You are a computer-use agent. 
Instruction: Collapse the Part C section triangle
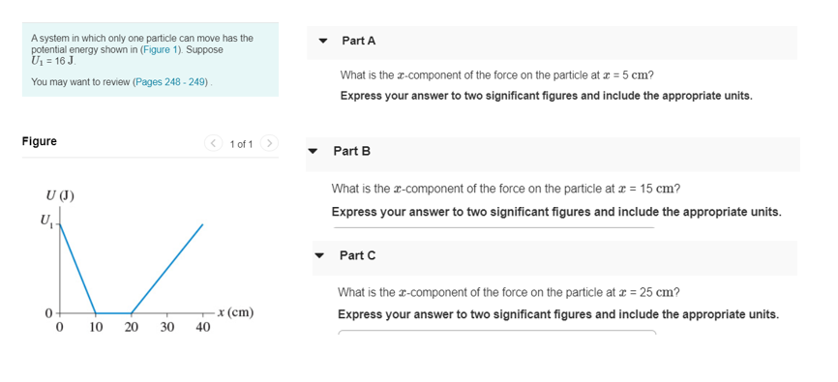click(x=319, y=255)
